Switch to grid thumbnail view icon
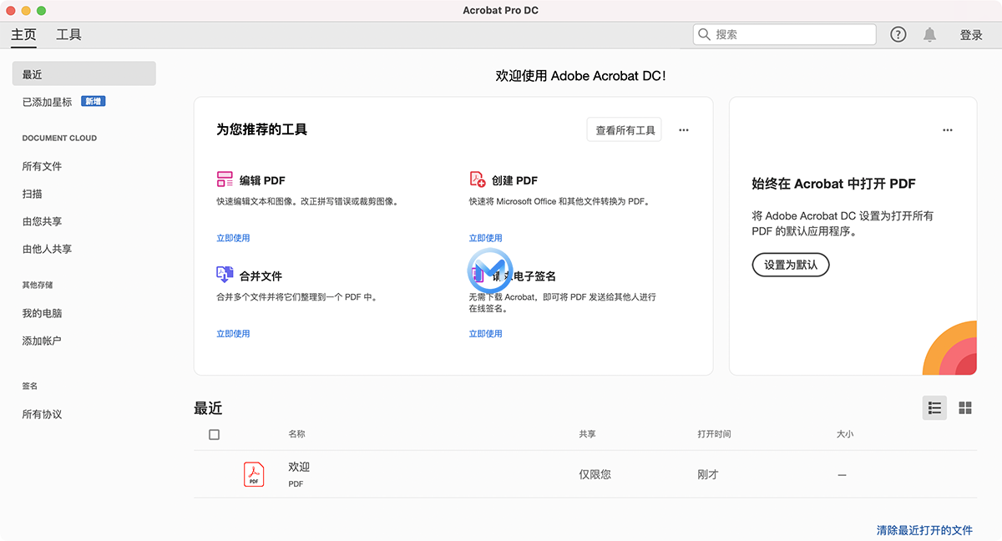Image resolution: width=1002 pixels, height=541 pixels. pos(965,407)
